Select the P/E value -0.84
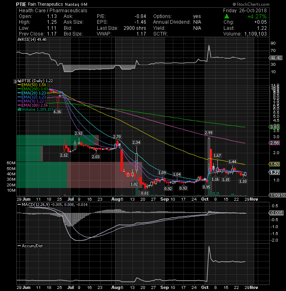 [140, 16]
